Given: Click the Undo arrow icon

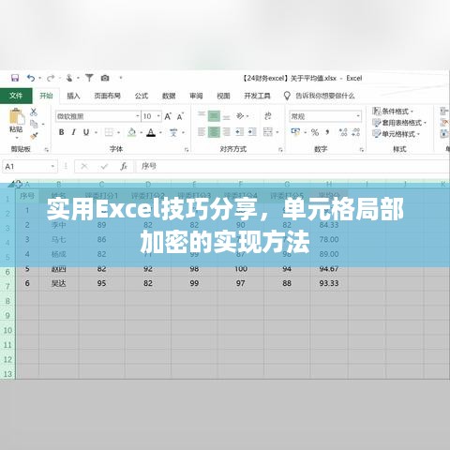Looking at the screenshot, I should (31, 78).
